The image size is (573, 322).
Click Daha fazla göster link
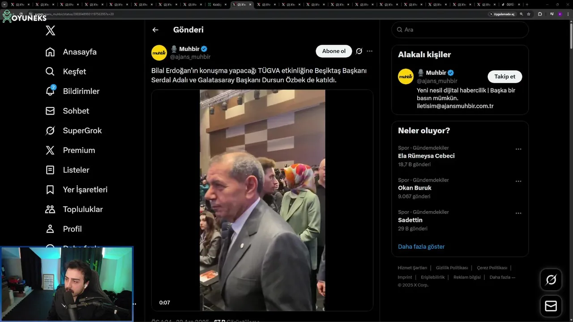click(421, 246)
